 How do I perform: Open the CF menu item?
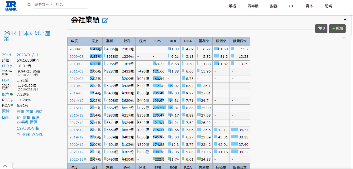292,6
